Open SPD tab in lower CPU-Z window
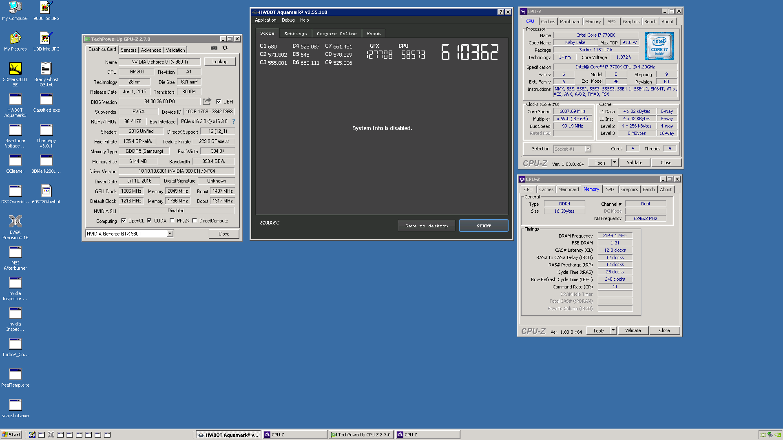783x440 pixels. coord(610,189)
